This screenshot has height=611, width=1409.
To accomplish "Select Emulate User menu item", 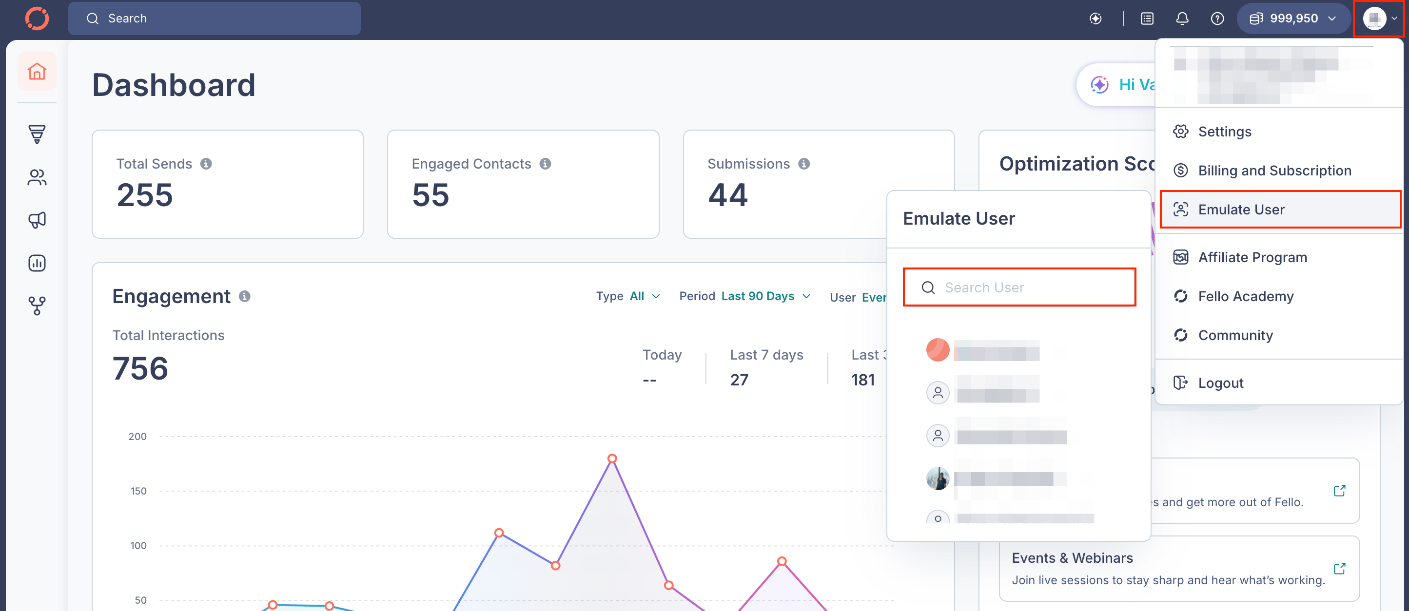I will click(1280, 210).
